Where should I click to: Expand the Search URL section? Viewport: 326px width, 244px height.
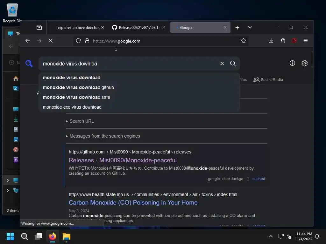80,121
